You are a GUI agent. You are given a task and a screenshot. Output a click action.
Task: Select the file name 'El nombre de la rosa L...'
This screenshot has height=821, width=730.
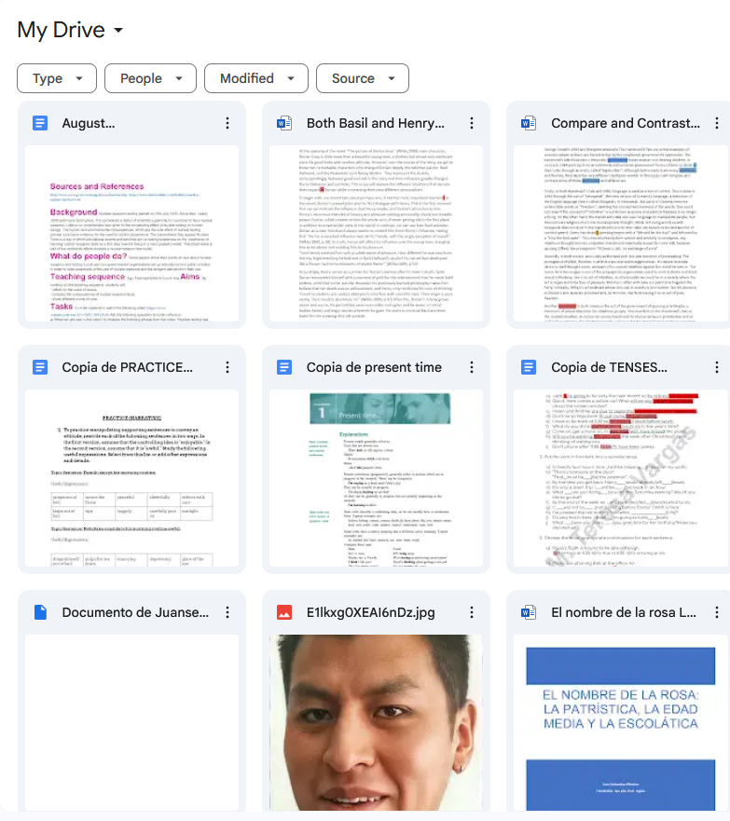point(624,612)
